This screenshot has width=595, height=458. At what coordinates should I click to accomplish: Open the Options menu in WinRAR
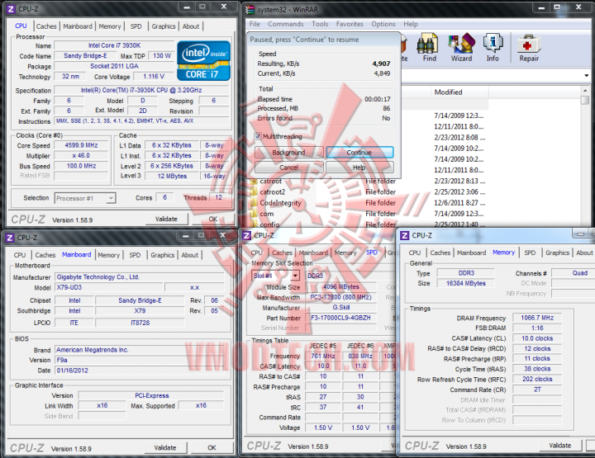click(x=383, y=24)
